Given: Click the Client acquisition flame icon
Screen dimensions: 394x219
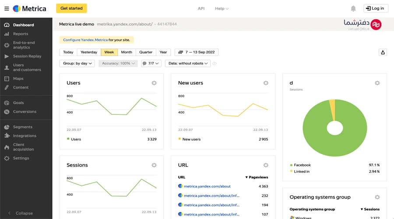Looking at the screenshot, I should [x=7, y=147].
